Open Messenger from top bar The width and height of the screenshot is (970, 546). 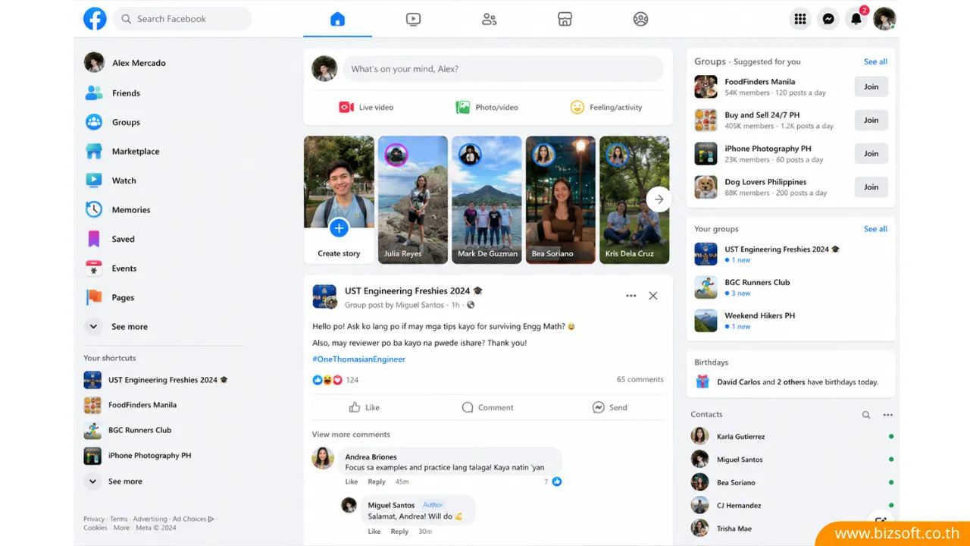(828, 19)
